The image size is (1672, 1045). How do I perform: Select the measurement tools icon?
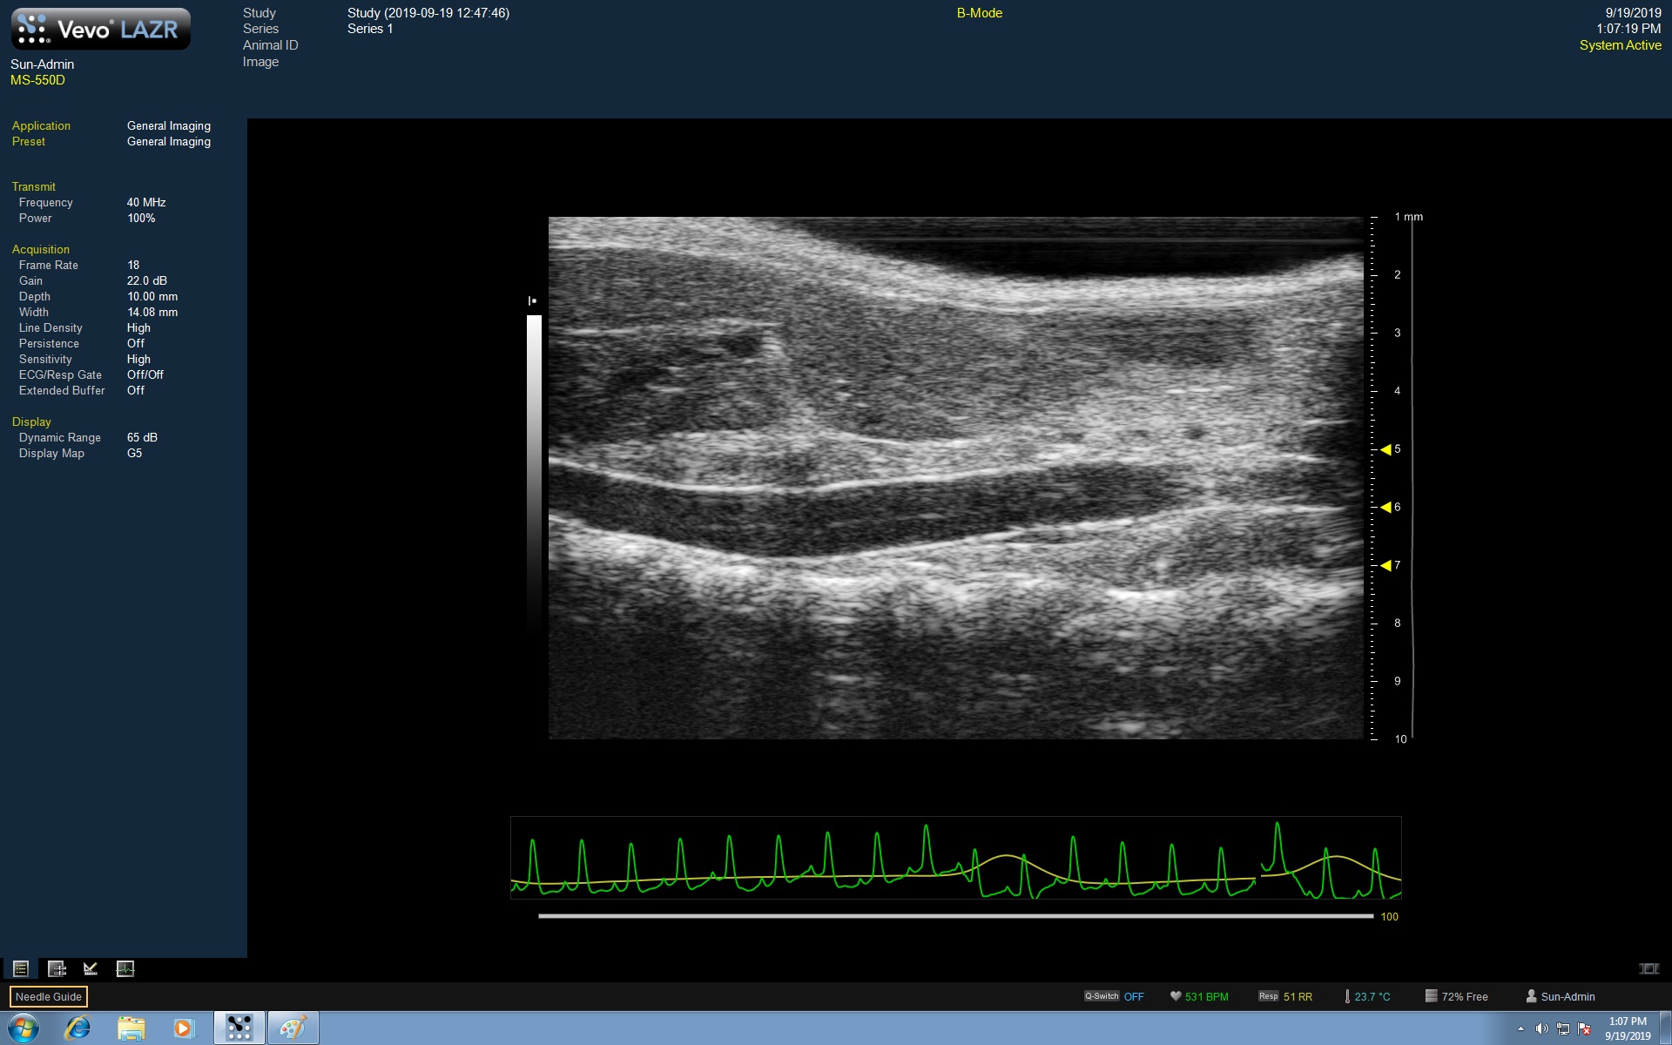pos(91,968)
